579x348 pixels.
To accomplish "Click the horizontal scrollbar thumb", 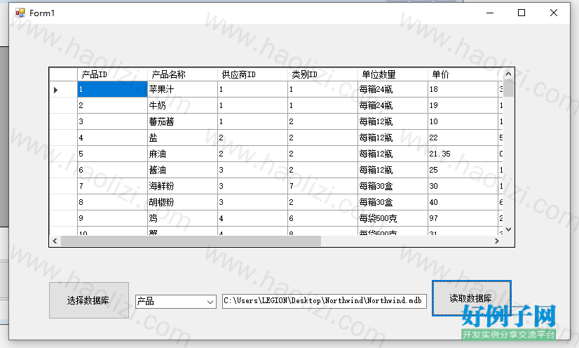I will (191, 241).
